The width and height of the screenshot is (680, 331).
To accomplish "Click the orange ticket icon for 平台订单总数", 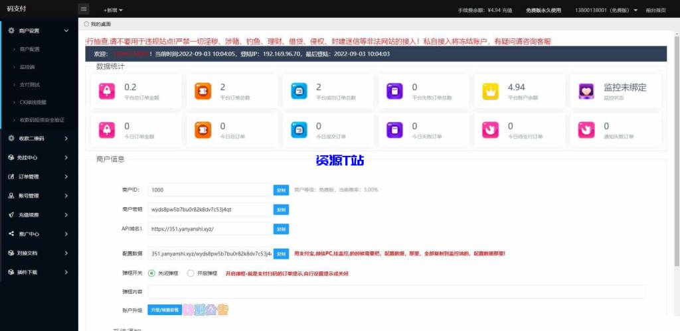I will pyautogui.click(x=203, y=91).
